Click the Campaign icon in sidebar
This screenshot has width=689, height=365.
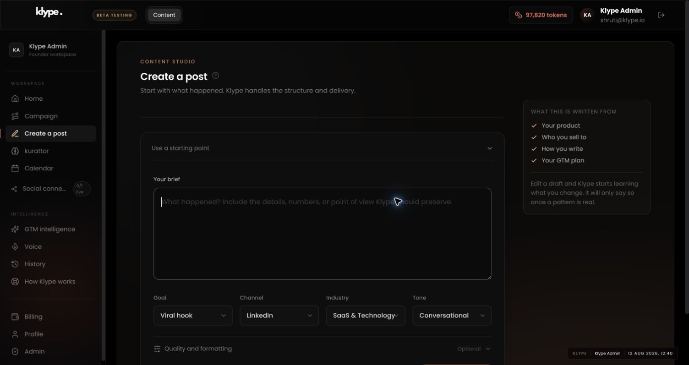[x=15, y=116]
